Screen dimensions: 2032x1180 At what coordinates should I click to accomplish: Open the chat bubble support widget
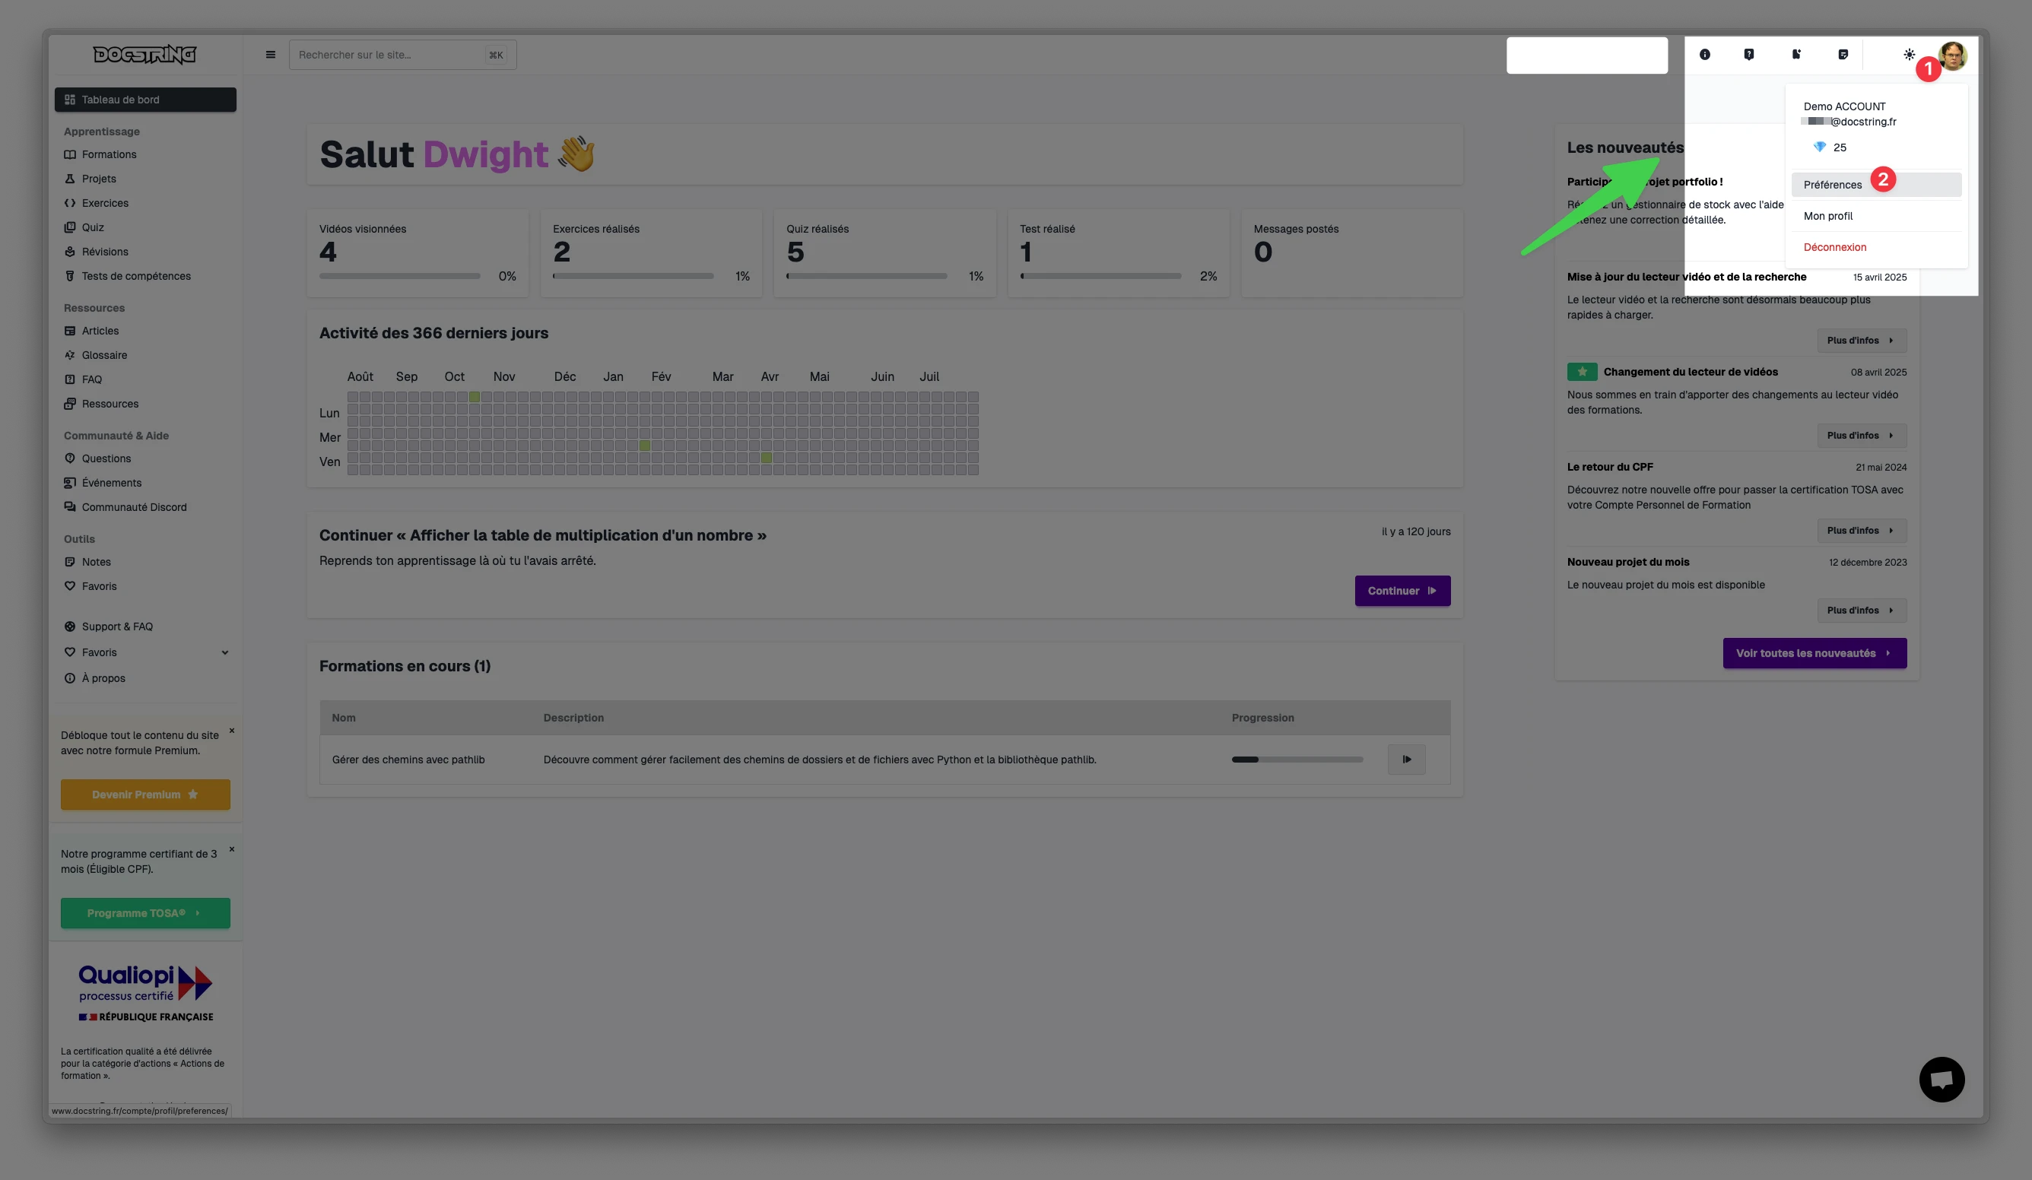pyautogui.click(x=1941, y=1079)
